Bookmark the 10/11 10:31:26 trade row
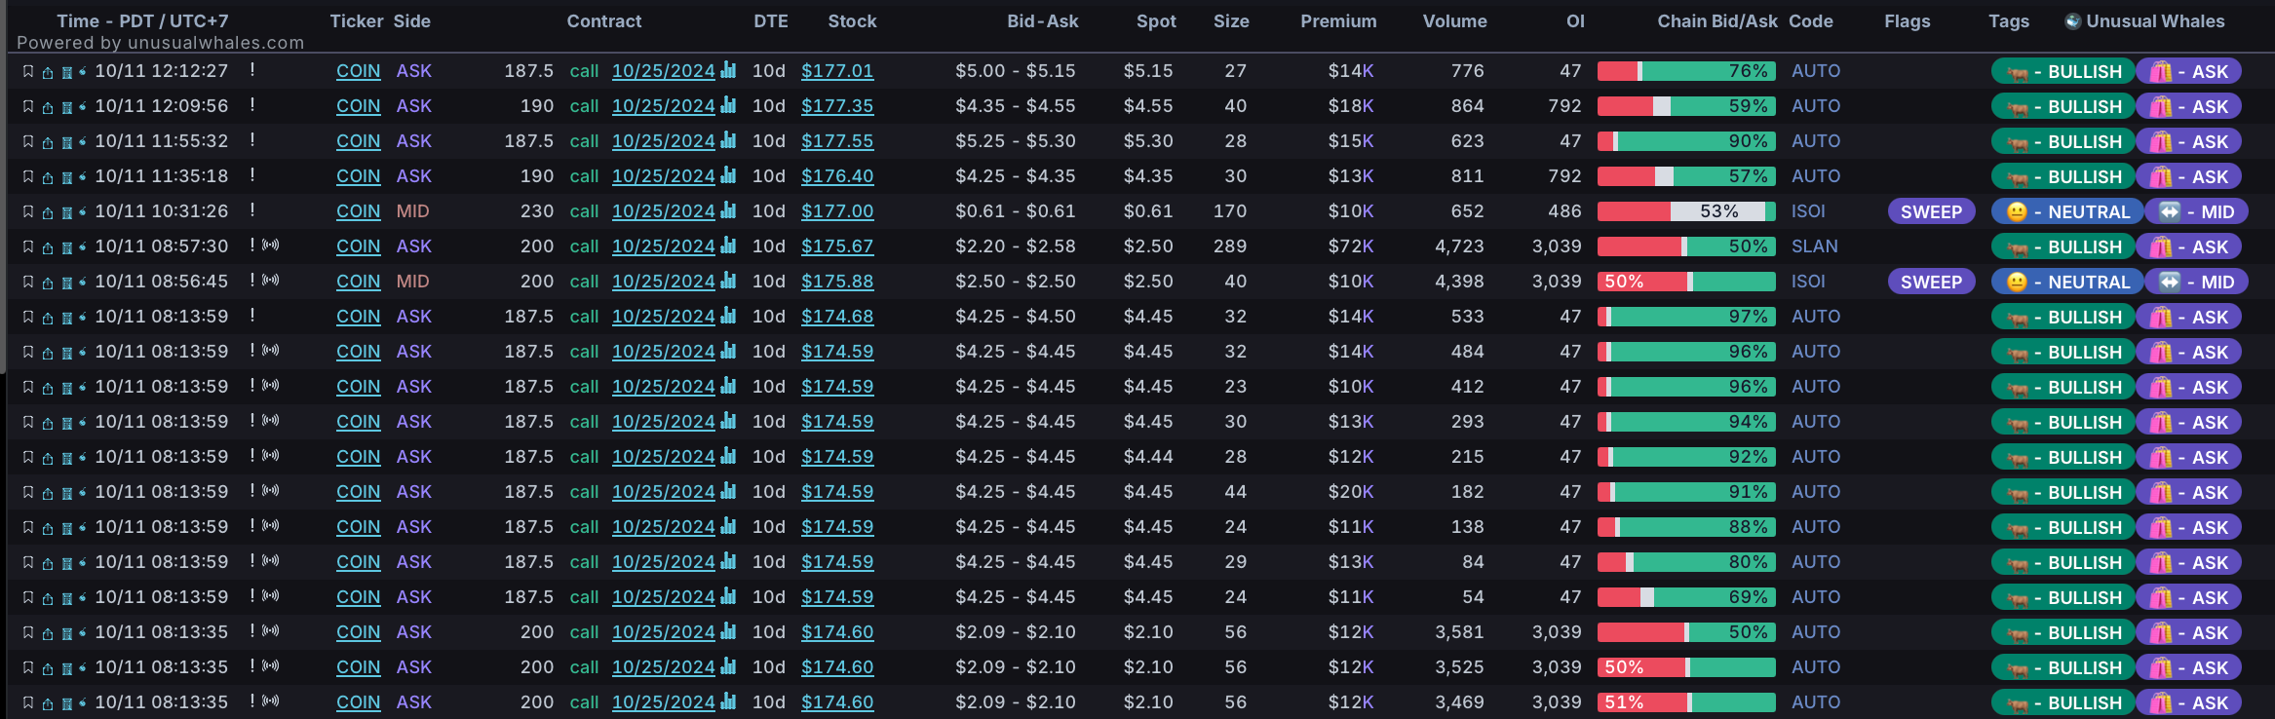 tap(28, 211)
